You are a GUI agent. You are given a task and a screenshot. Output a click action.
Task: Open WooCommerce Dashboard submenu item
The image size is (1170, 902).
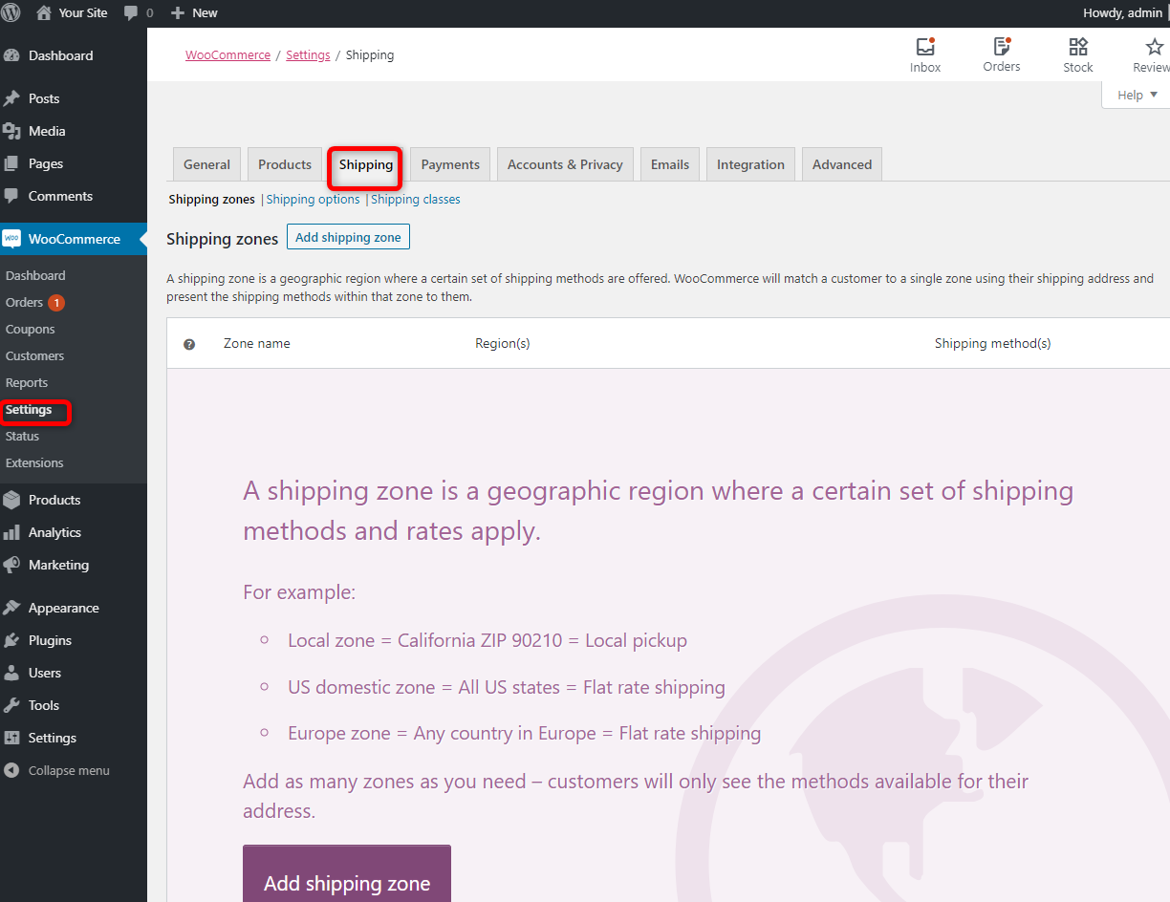[35, 275]
